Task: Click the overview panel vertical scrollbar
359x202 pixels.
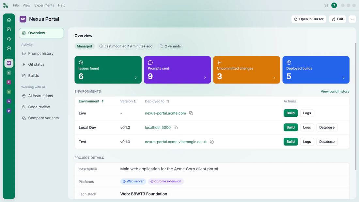Action: tap(355, 106)
